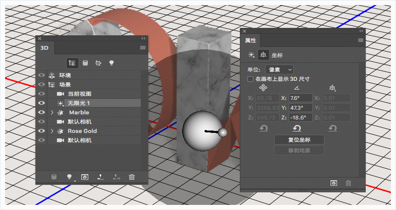The image size is (396, 210).
Task: Reset rotation values with the middle reset arrow
Action: [x=297, y=129]
